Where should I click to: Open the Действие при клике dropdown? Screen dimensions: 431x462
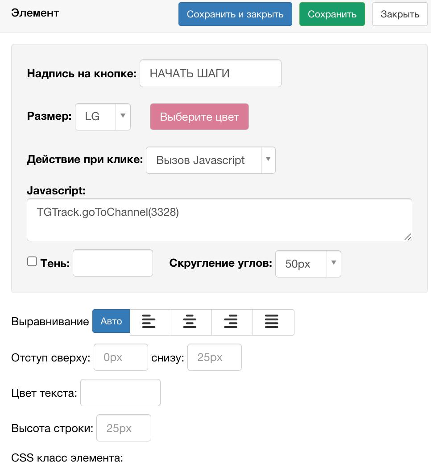pos(211,160)
